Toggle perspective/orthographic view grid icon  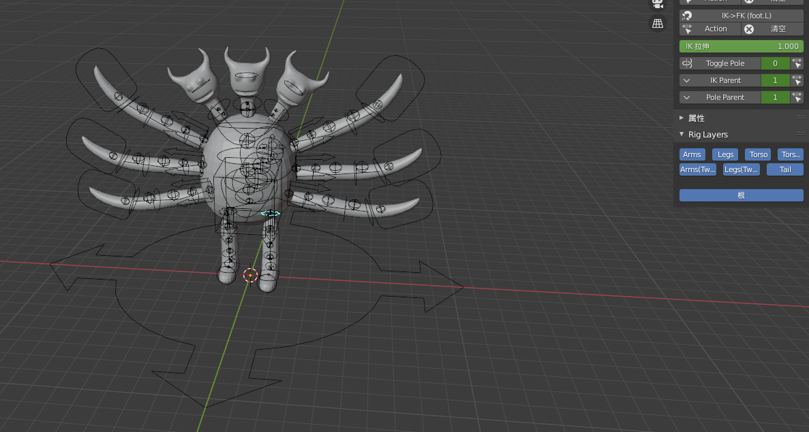click(x=657, y=24)
